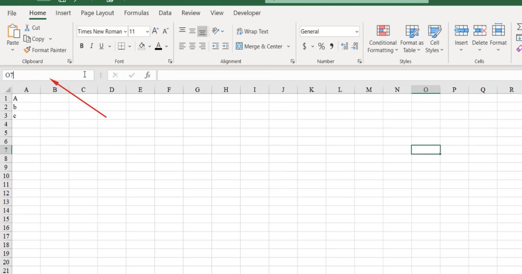Switch to the Formulas ribbon tab
The width and height of the screenshot is (522, 274).
tap(136, 13)
